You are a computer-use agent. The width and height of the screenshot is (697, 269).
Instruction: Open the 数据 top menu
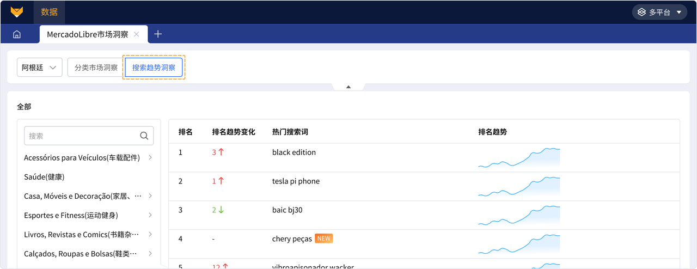49,12
